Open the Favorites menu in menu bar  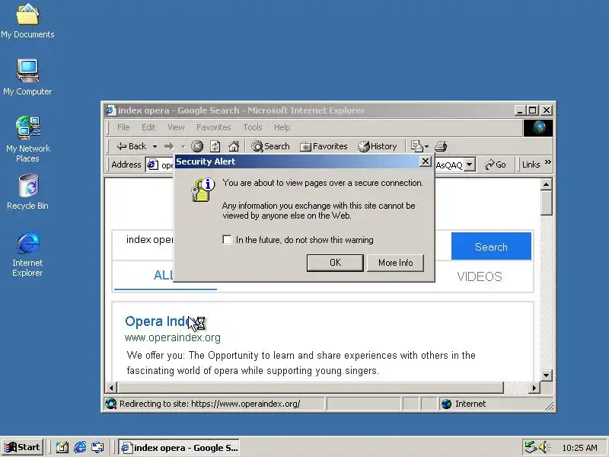coord(214,127)
